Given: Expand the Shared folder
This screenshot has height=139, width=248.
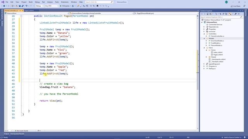Looking at the screenshot, I should pos(207,57).
